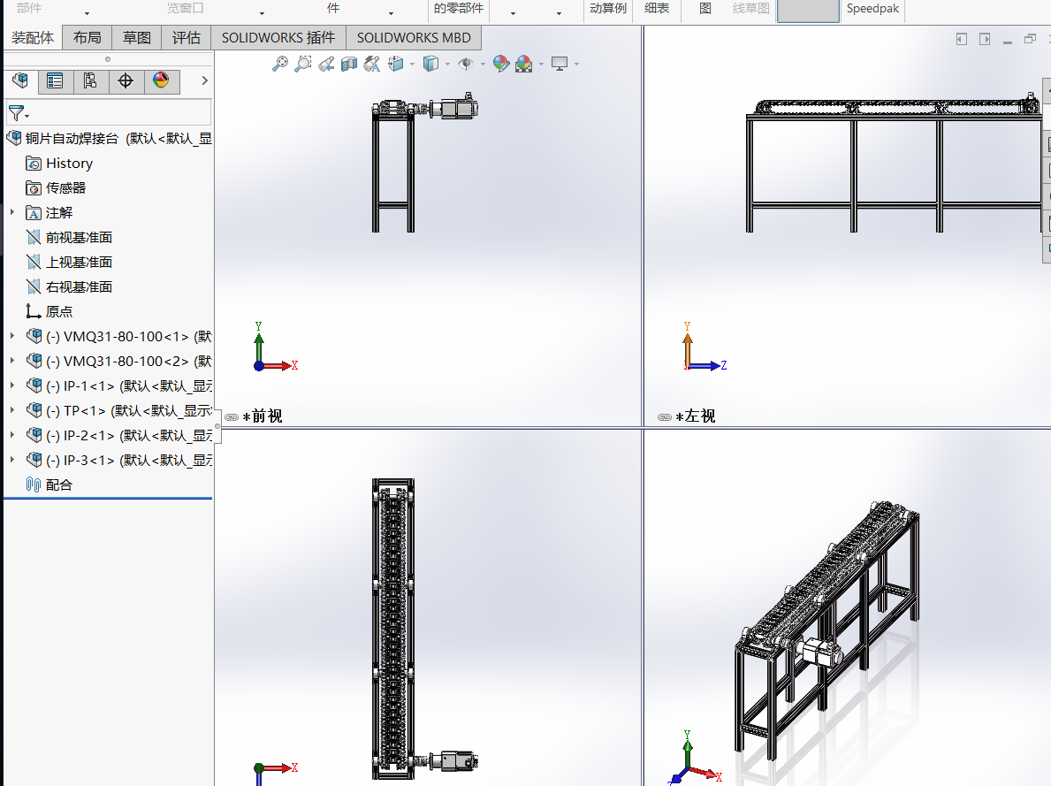Open the Display Style dropdown arrow
1051x786 pixels.
(x=447, y=65)
